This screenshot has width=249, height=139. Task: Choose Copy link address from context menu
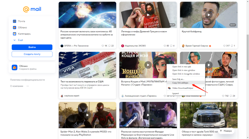point(180,82)
